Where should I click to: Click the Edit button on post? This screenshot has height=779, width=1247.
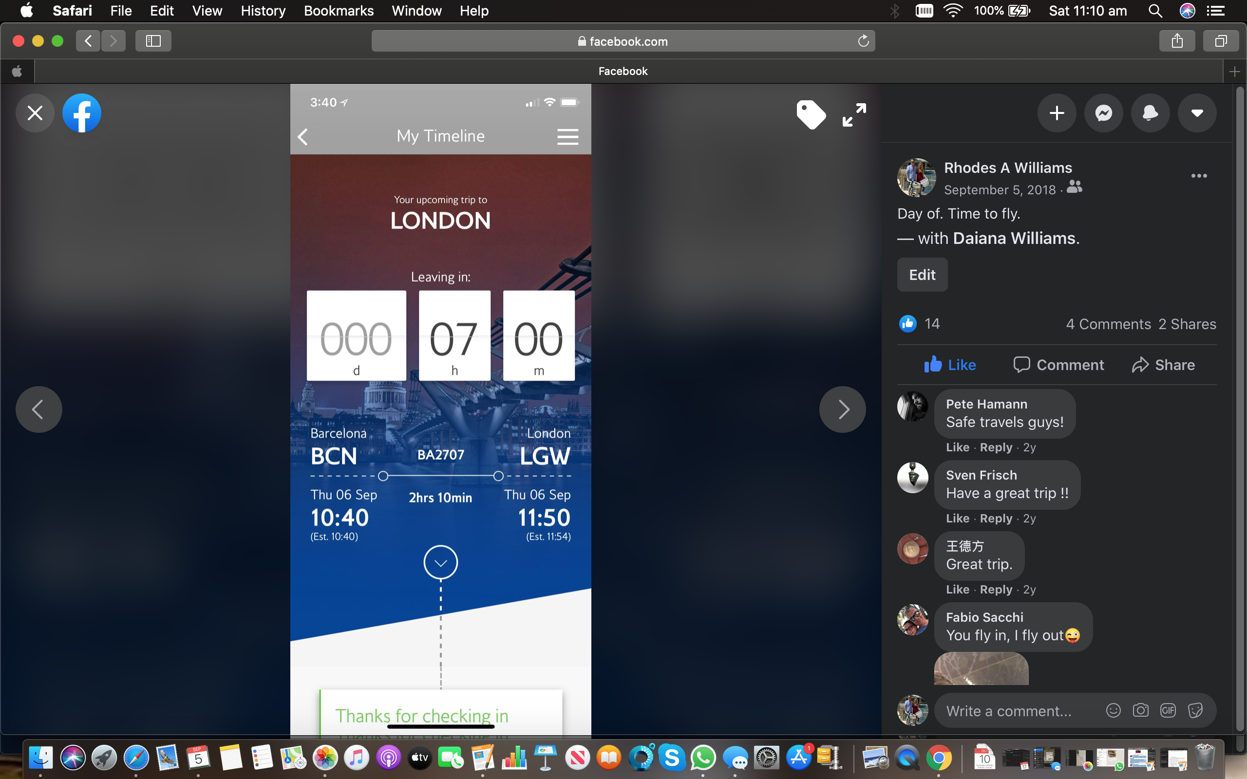pos(923,275)
